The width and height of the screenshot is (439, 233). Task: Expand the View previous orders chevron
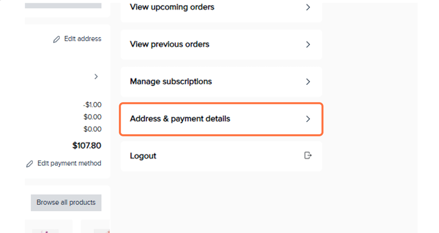pyautogui.click(x=308, y=45)
